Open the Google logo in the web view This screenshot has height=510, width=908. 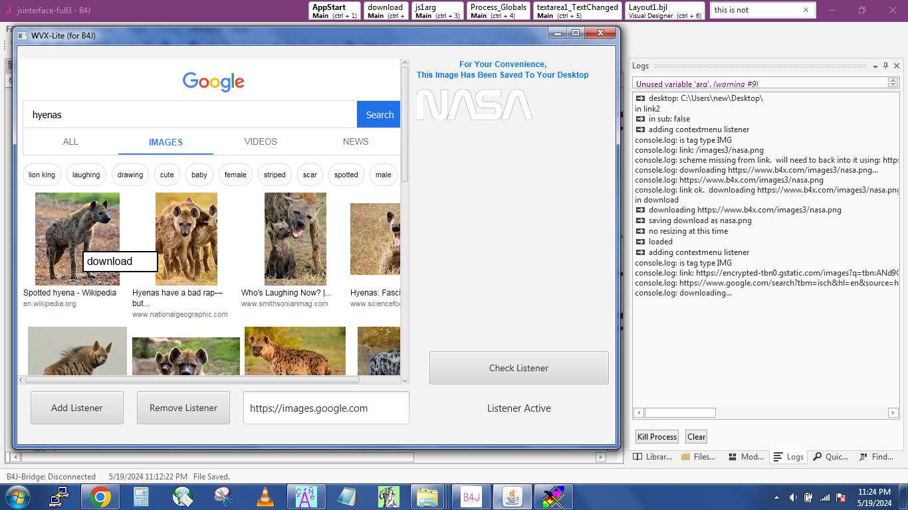coord(213,81)
